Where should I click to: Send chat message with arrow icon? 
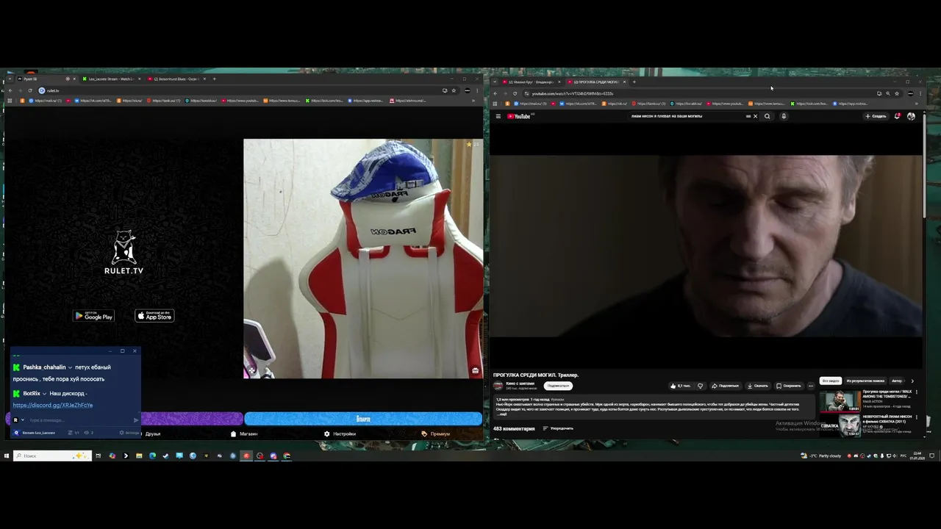click(x=135, y=420)
